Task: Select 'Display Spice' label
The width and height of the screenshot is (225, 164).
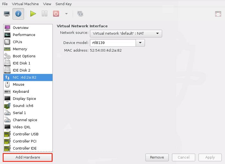Action: coord(24,99)
